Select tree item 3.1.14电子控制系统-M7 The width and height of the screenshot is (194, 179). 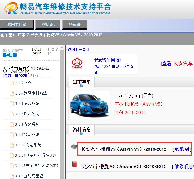click(36, 155)
